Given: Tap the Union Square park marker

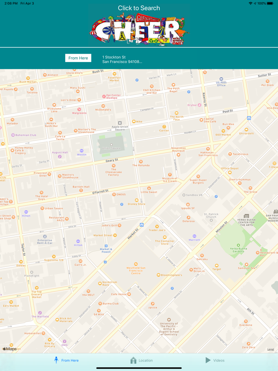Looking at the screenshot, I should tap(112, 145).
